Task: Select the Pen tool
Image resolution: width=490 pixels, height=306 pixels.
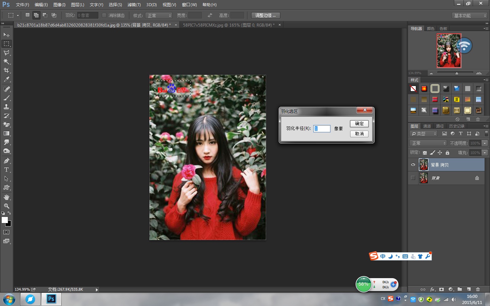Action: [6, 160]
